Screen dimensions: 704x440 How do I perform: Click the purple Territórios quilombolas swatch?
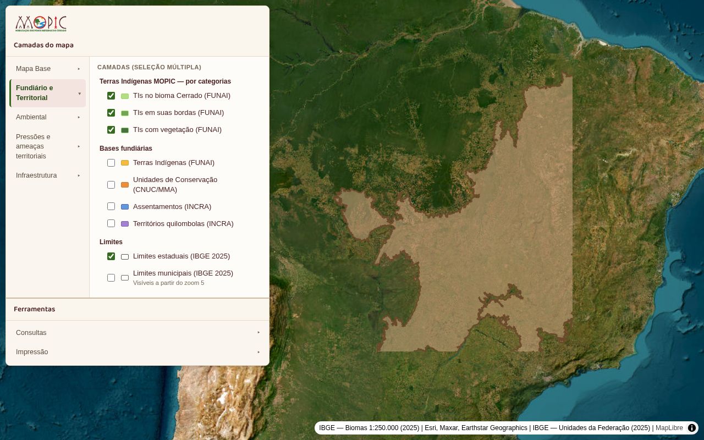click(125, 224)
